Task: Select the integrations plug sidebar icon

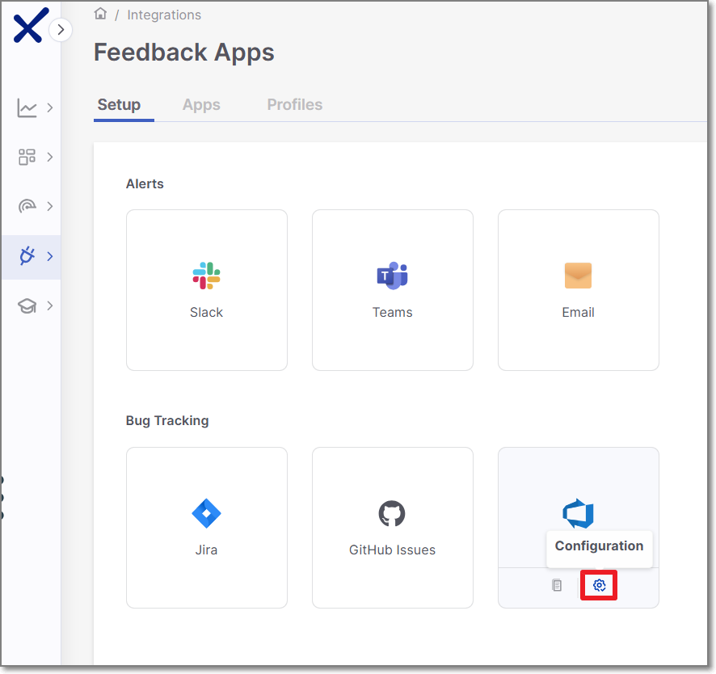Action: tap(27, 256)
